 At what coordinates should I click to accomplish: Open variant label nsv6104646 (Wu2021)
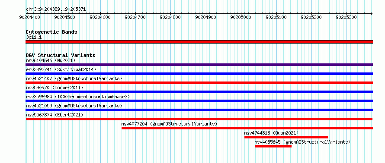point(51,60)
